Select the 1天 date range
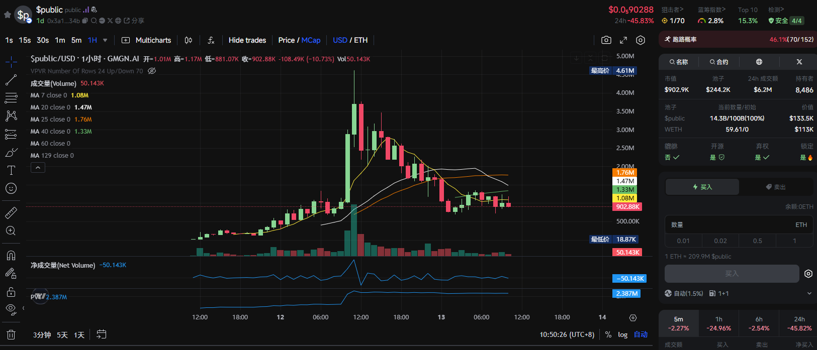Screen dimensions: 817x350 (79, 335)
